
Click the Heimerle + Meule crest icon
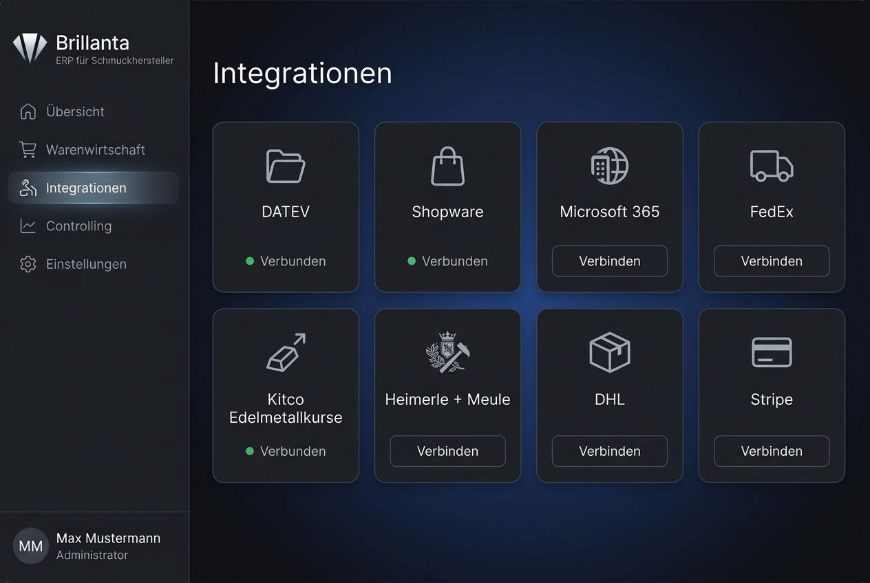pyautogui.click(x=447, y=352)
